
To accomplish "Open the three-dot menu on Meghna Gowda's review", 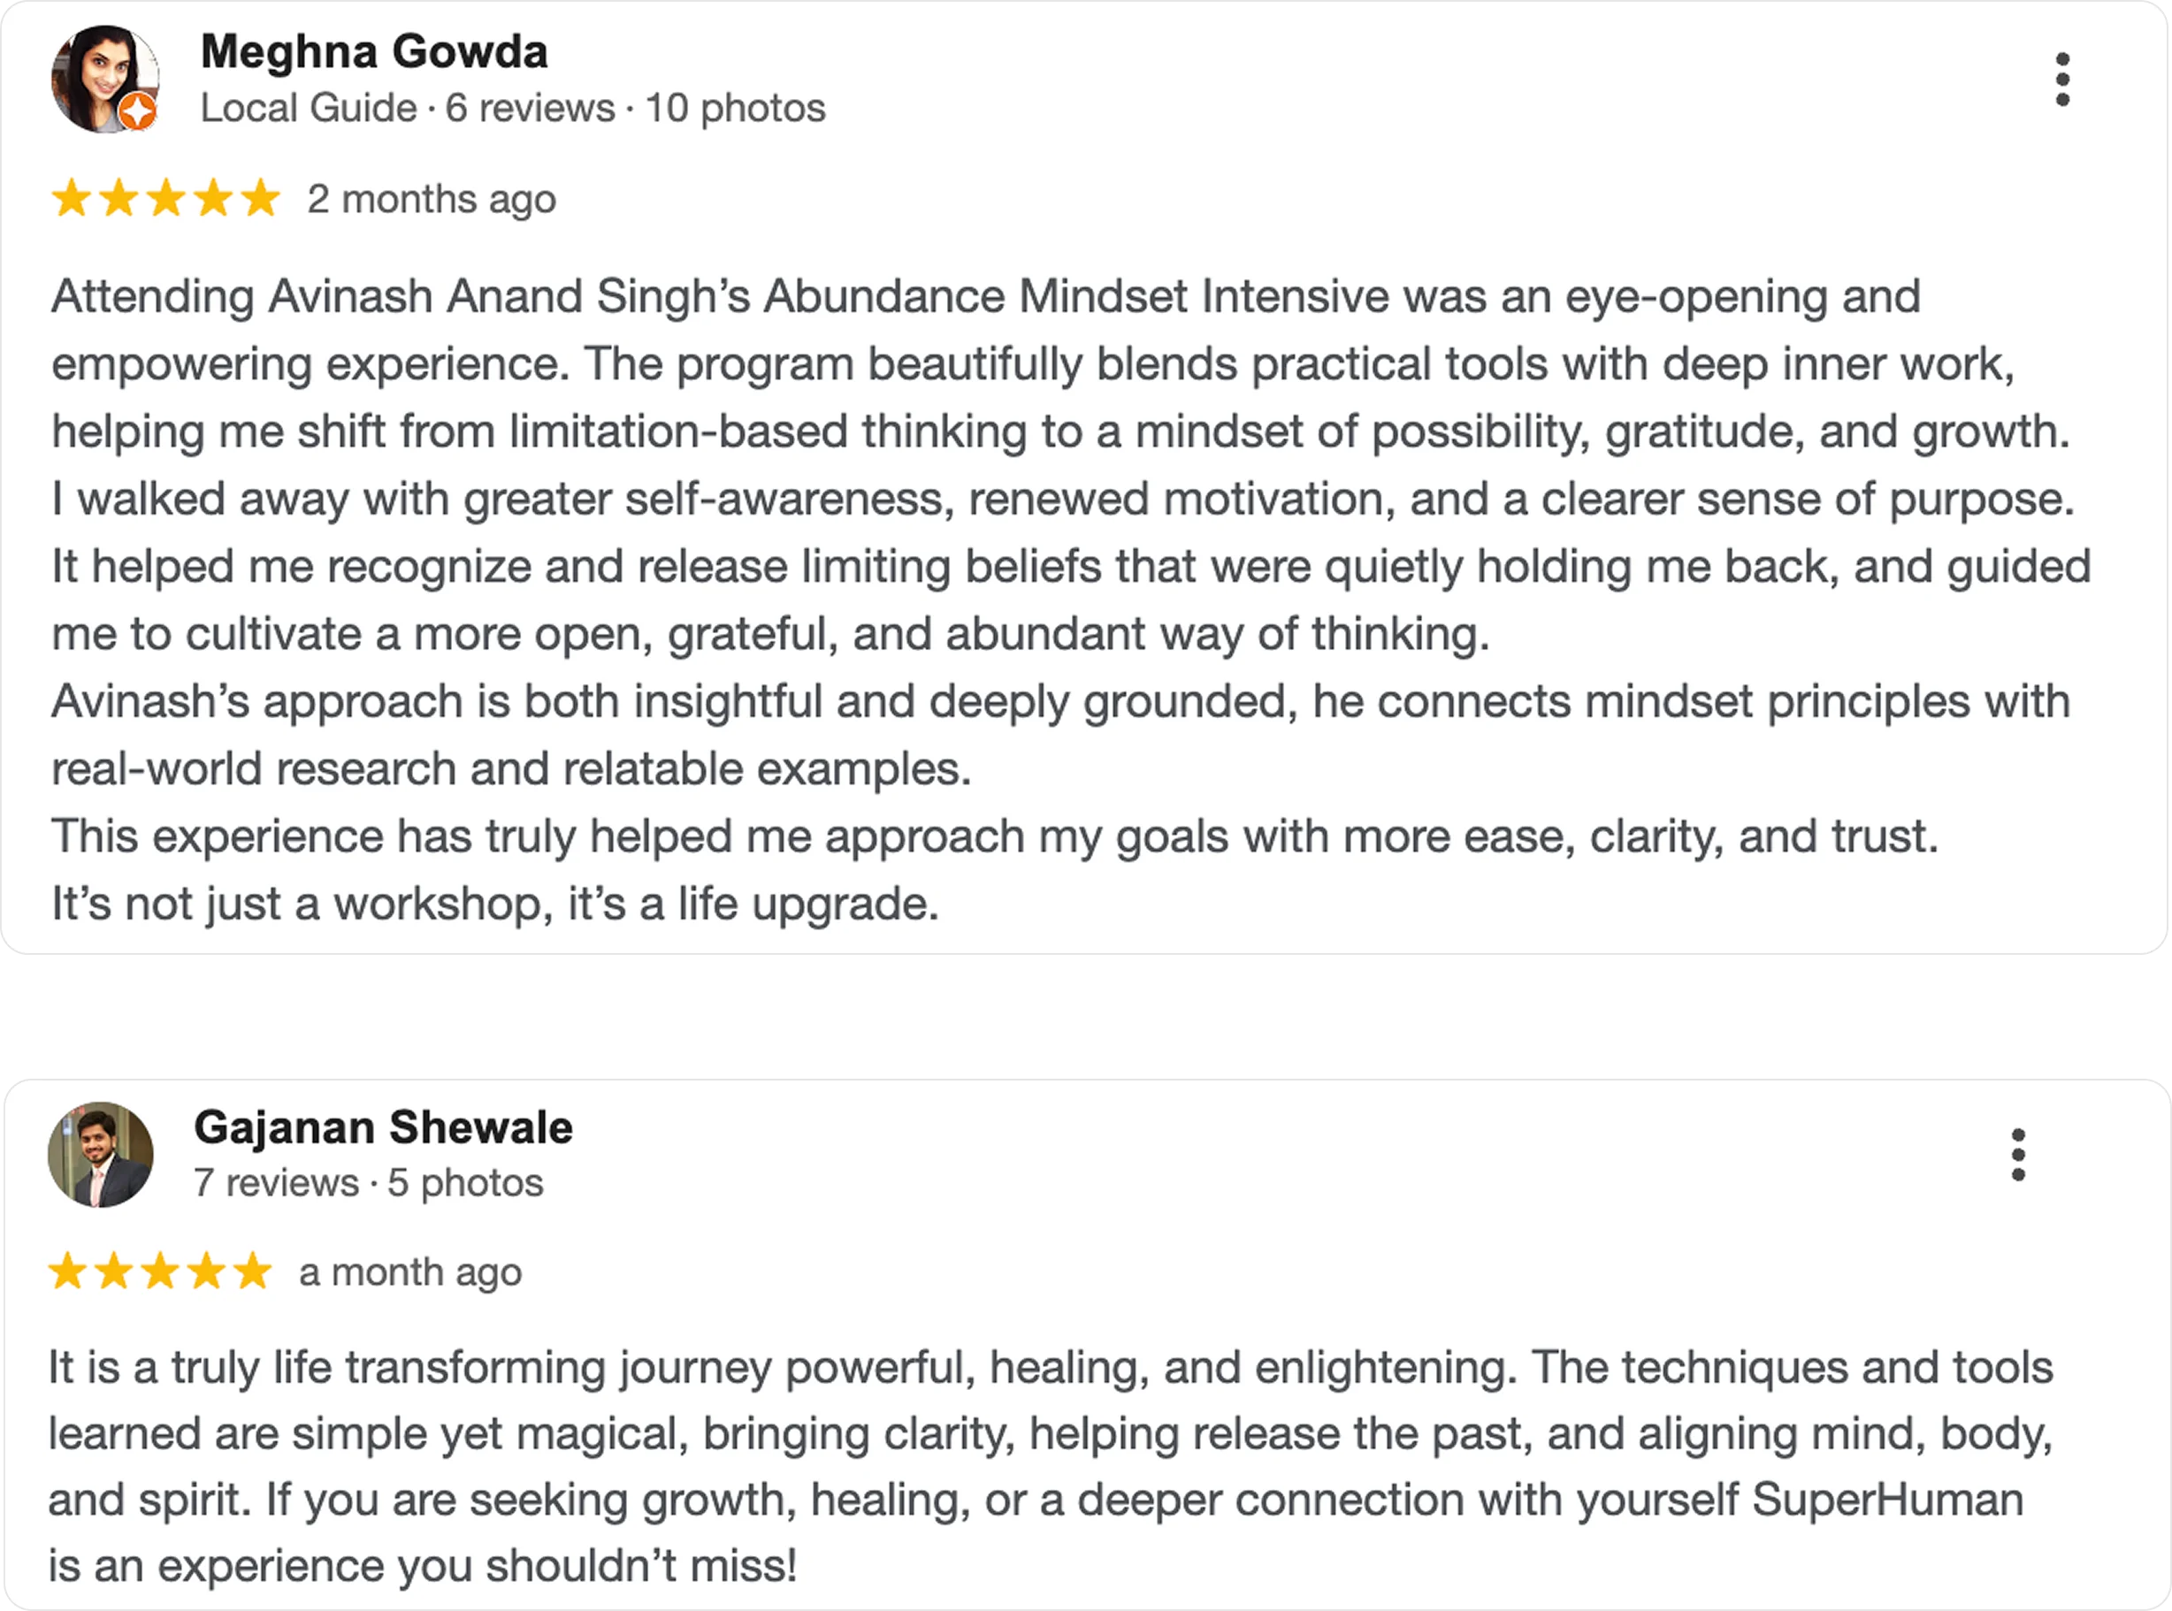I will 2061,79.
